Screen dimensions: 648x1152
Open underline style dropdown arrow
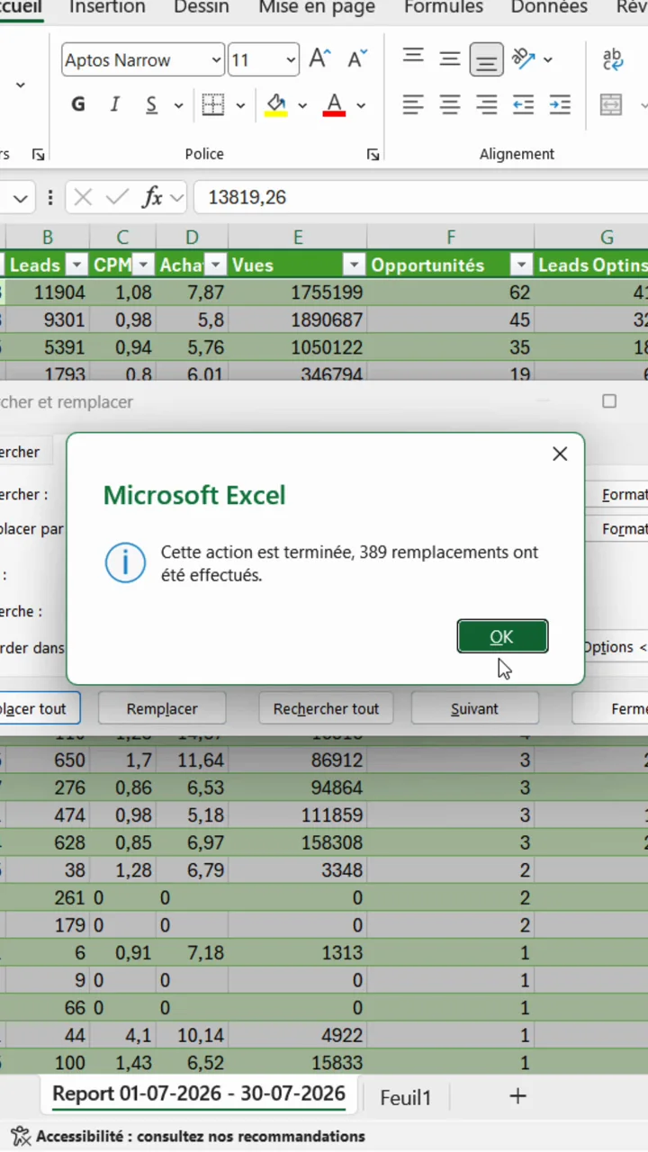(178, 105)
